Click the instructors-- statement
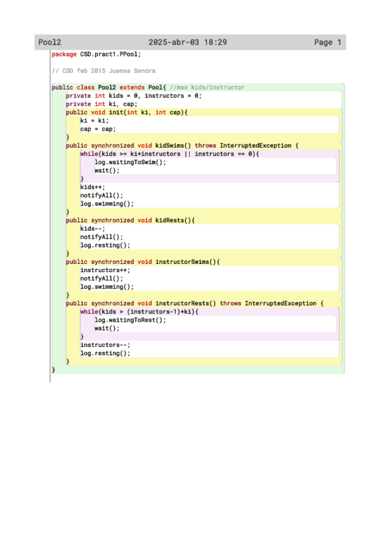Viewport: 380px width, 538px height. (x=105, y=345)
